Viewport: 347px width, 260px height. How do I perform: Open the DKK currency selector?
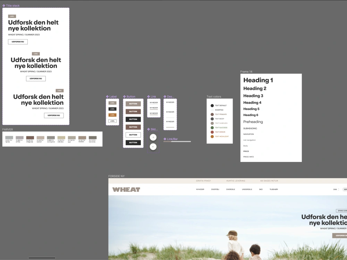(x=336, y=190)
